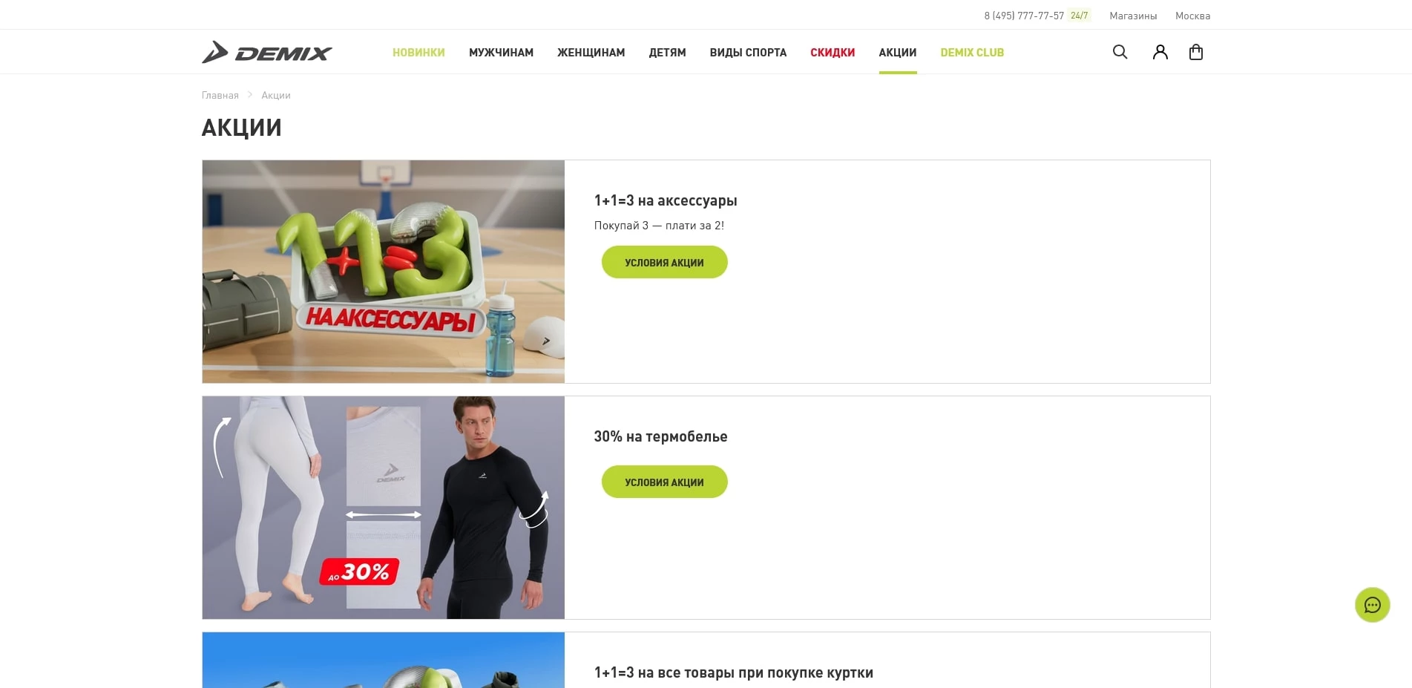This screenshot has width=1412, height=688.
Task: Change the city from Москва
Action: (x=1193, y=16)
